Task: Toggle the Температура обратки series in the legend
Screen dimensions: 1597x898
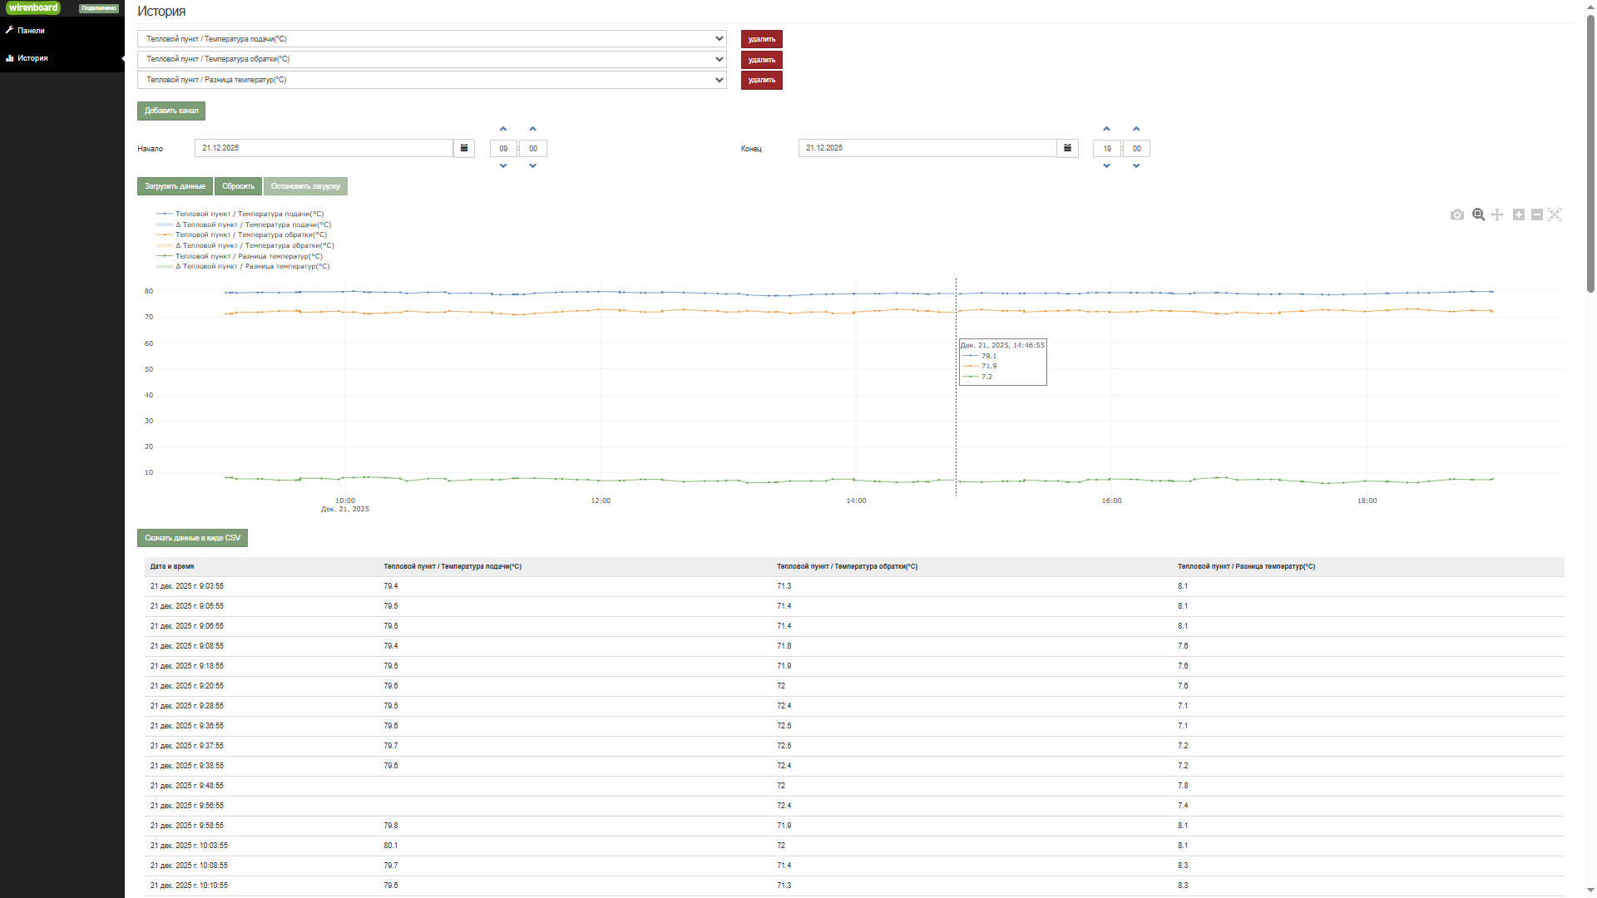Action: [x=250, y=234]
